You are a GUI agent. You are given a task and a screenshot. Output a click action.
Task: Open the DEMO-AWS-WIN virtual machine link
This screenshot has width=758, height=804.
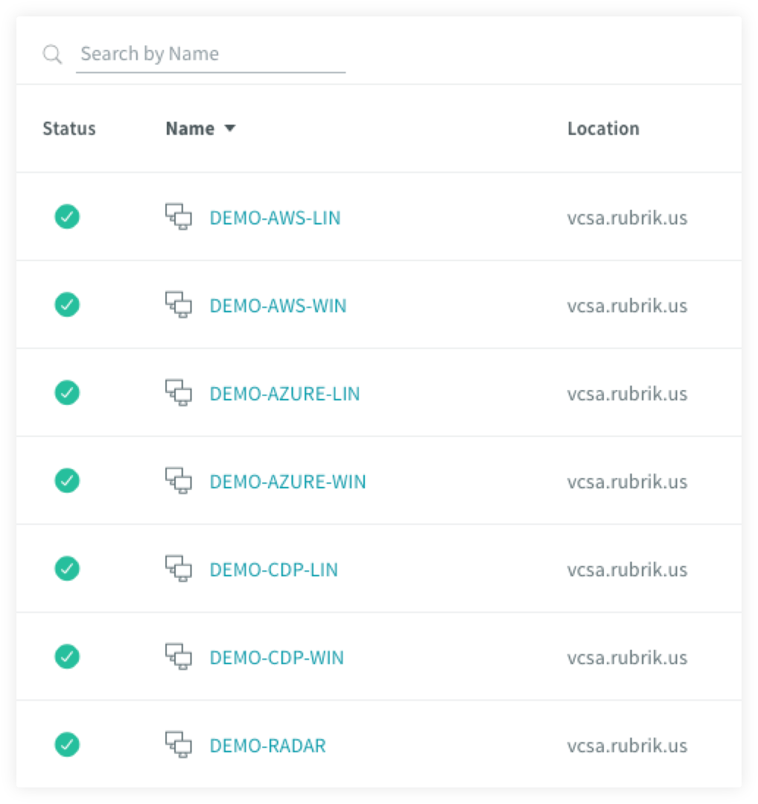278,306
